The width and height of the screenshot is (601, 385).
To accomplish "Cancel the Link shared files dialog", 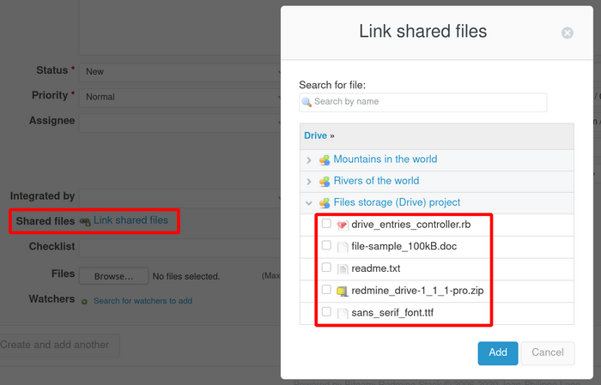I will tap(548, 352).
